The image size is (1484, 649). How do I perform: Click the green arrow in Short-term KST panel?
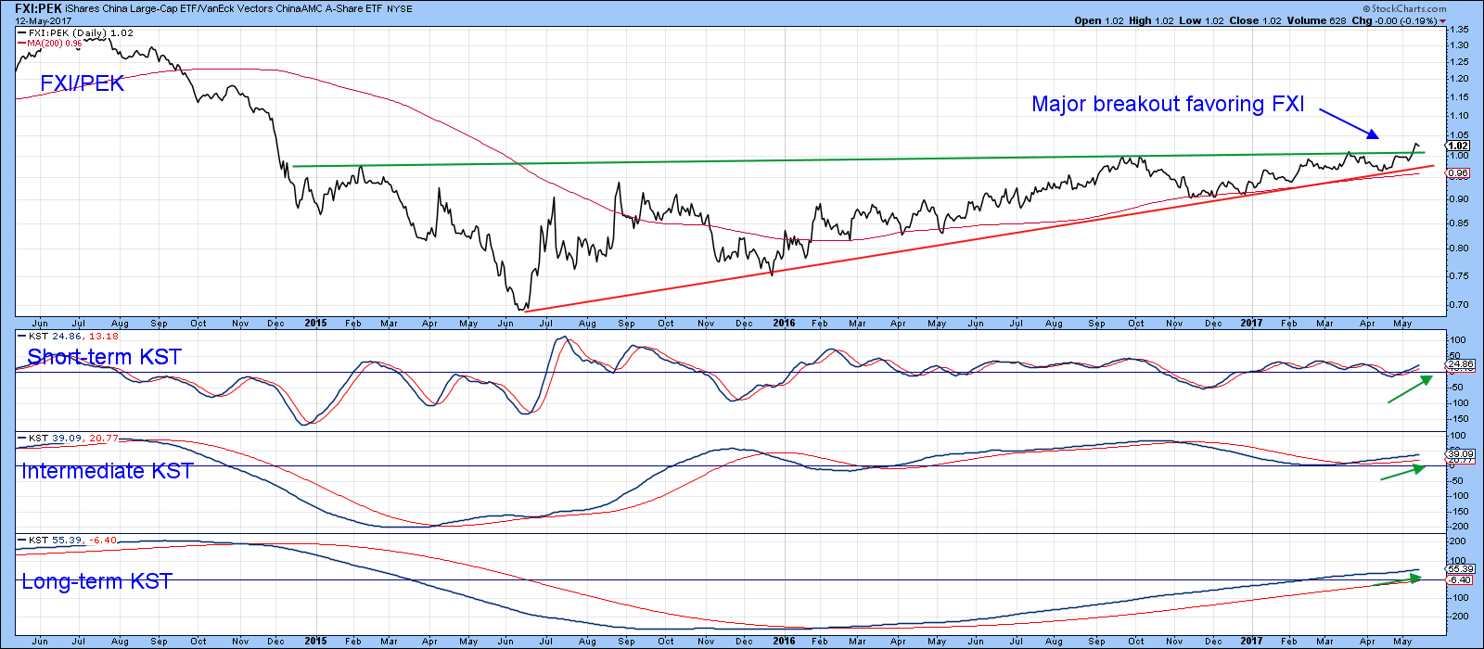click(1409, 389)
